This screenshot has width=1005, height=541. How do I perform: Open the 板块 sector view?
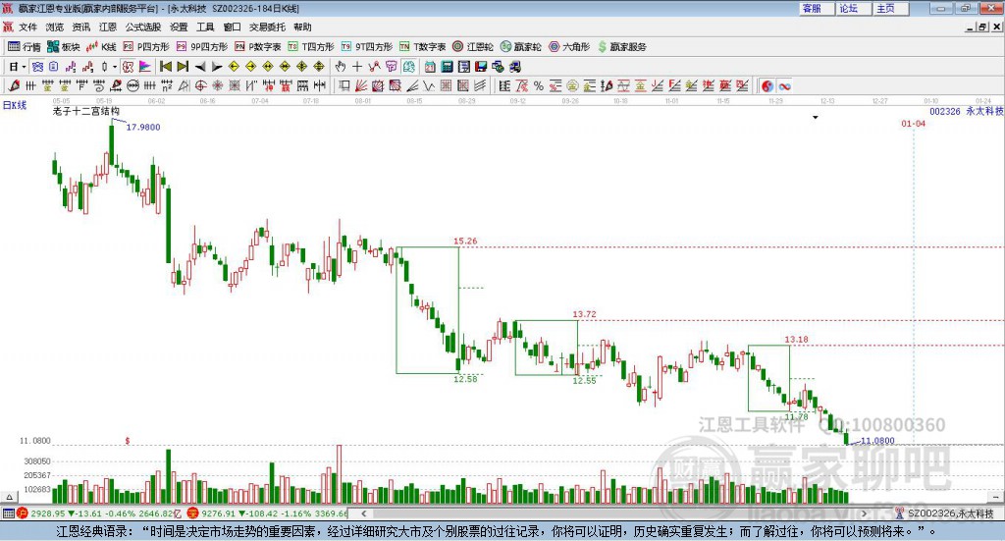pyautogui.click(x=64, y=47)
